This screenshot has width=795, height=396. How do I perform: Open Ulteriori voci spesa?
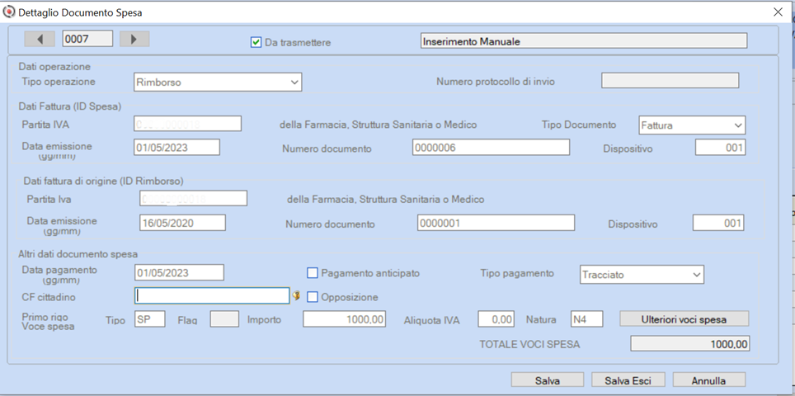(x=684, y=319)
